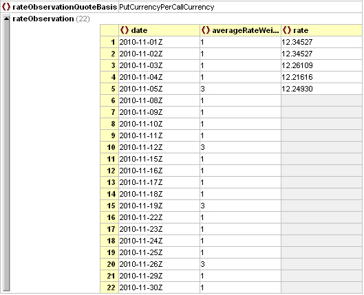
Task: Click the PutCurrencyPerCallCurrency value field
Action: (x=240, y=7)
